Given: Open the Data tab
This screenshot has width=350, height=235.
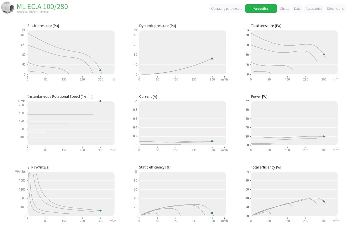Looking at the screenshot, I should pyautogui.click(x=297, y=8).
